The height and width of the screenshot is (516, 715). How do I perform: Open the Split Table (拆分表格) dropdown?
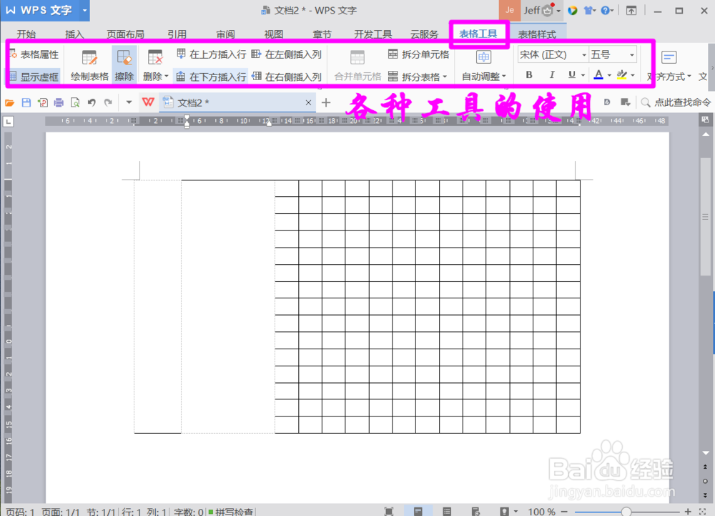418,77
